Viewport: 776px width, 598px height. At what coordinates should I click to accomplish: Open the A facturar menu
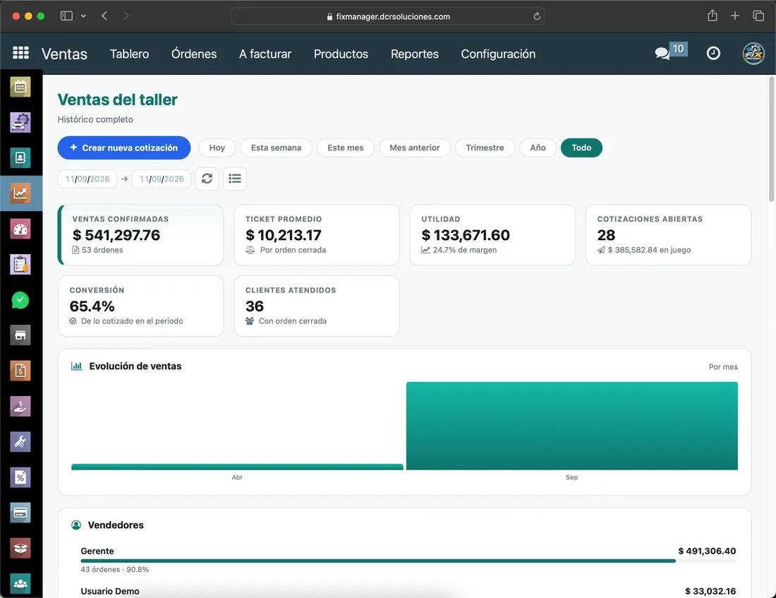(x=265, y=54)
